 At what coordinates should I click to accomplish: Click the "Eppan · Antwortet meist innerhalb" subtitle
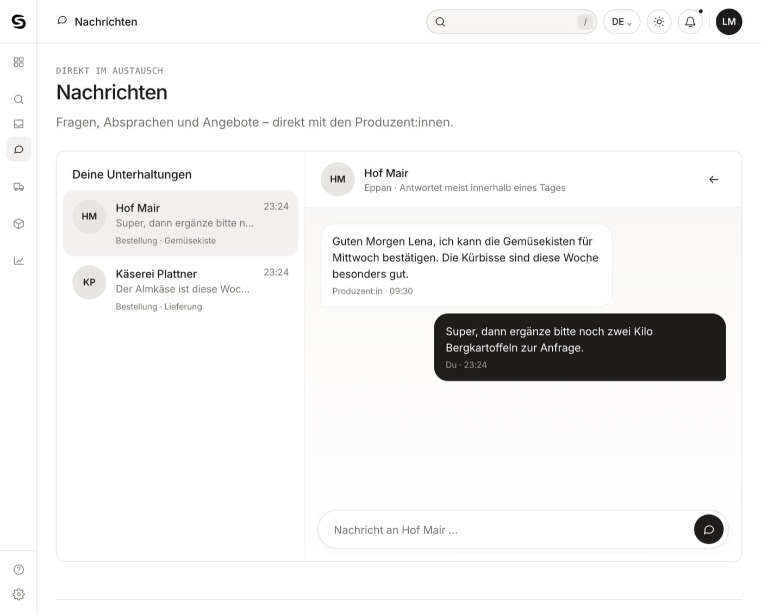coord(465,187)
